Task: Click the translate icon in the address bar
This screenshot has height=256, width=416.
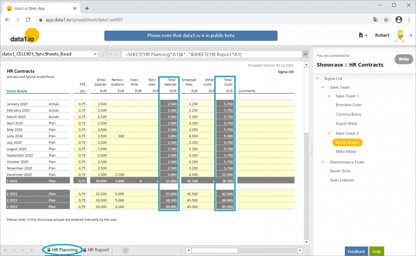Action: (376, 19)
